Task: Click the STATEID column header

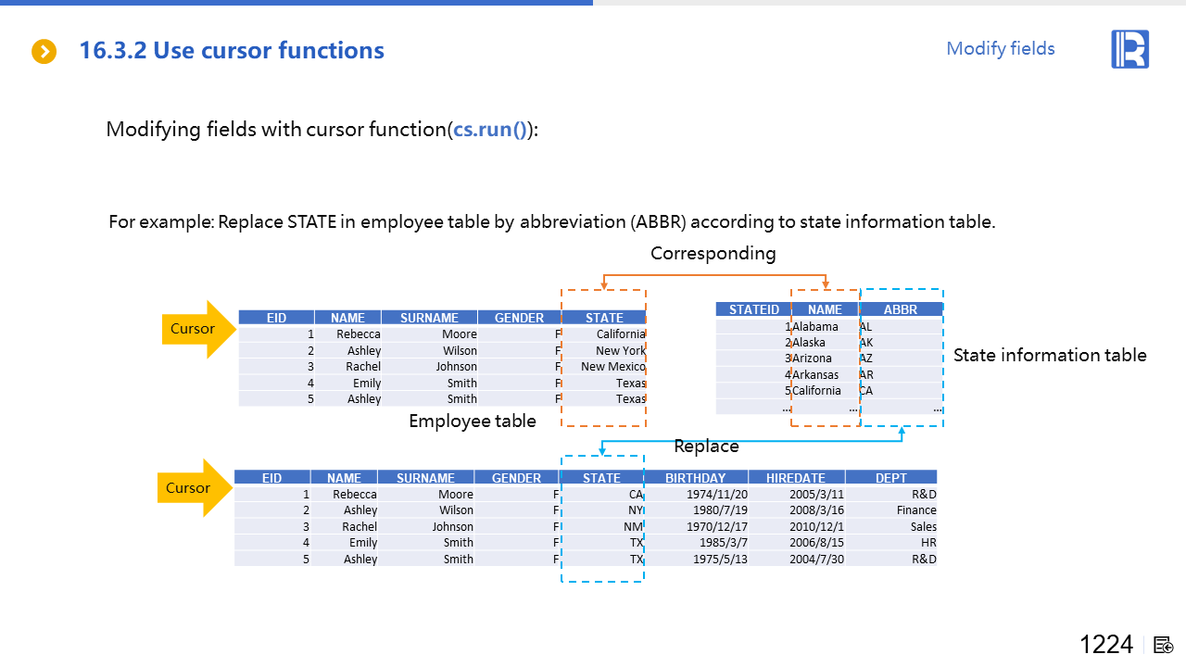Action: coord(753,309)
